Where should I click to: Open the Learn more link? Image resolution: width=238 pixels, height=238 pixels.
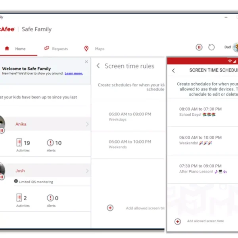coord(74,73)
